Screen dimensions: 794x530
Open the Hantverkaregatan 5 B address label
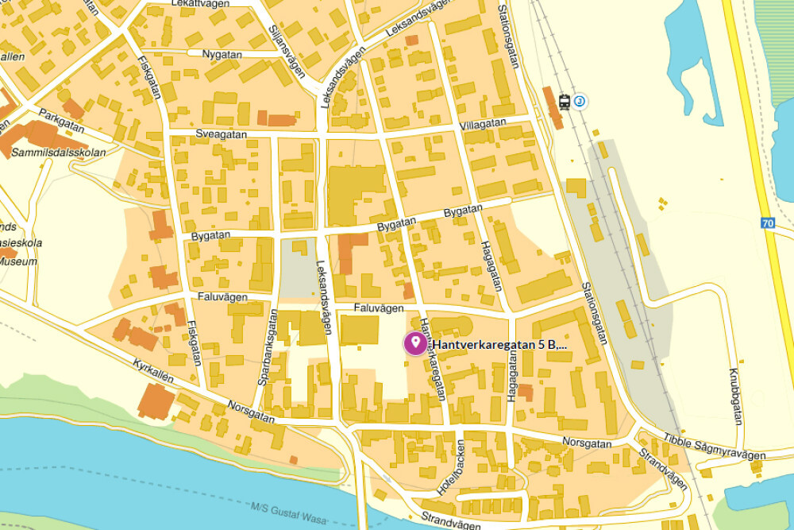pyautogui.click(x=499, y=345)
